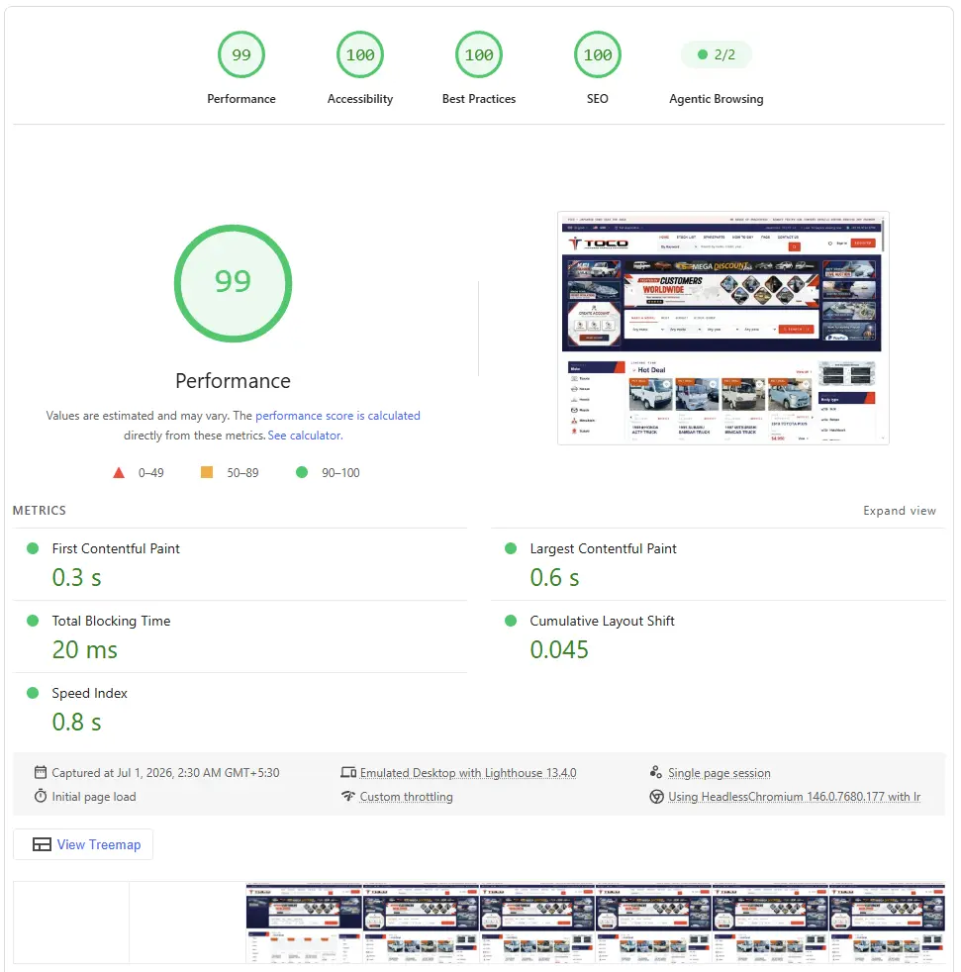
Task: Click the Best Practices 100 score gauge
Action: pyautogui.click(x=479, y=54)
